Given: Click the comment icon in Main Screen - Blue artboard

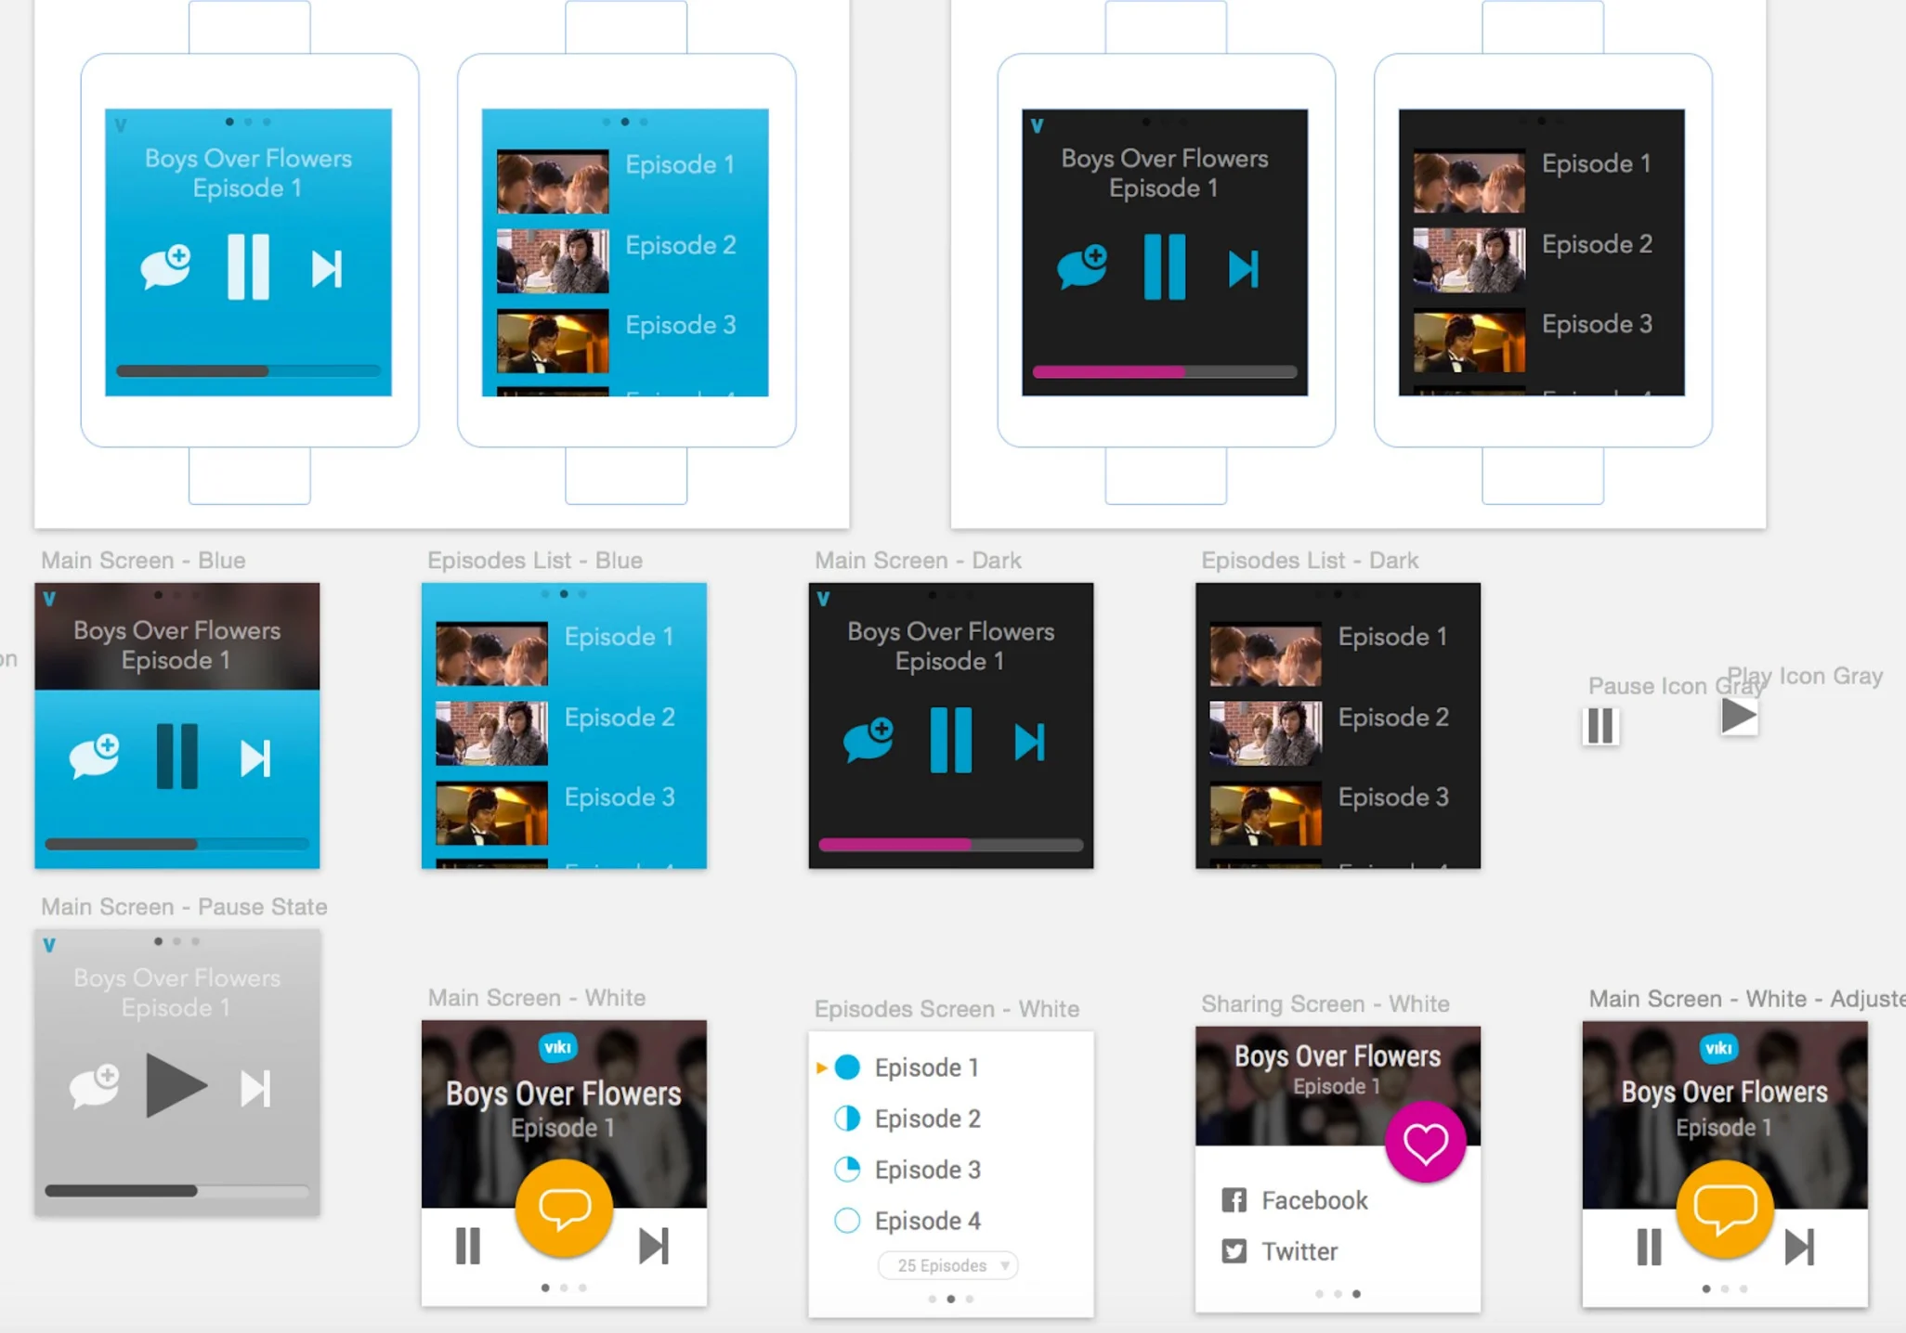Looking at the screenshot, I should [94, 757].
